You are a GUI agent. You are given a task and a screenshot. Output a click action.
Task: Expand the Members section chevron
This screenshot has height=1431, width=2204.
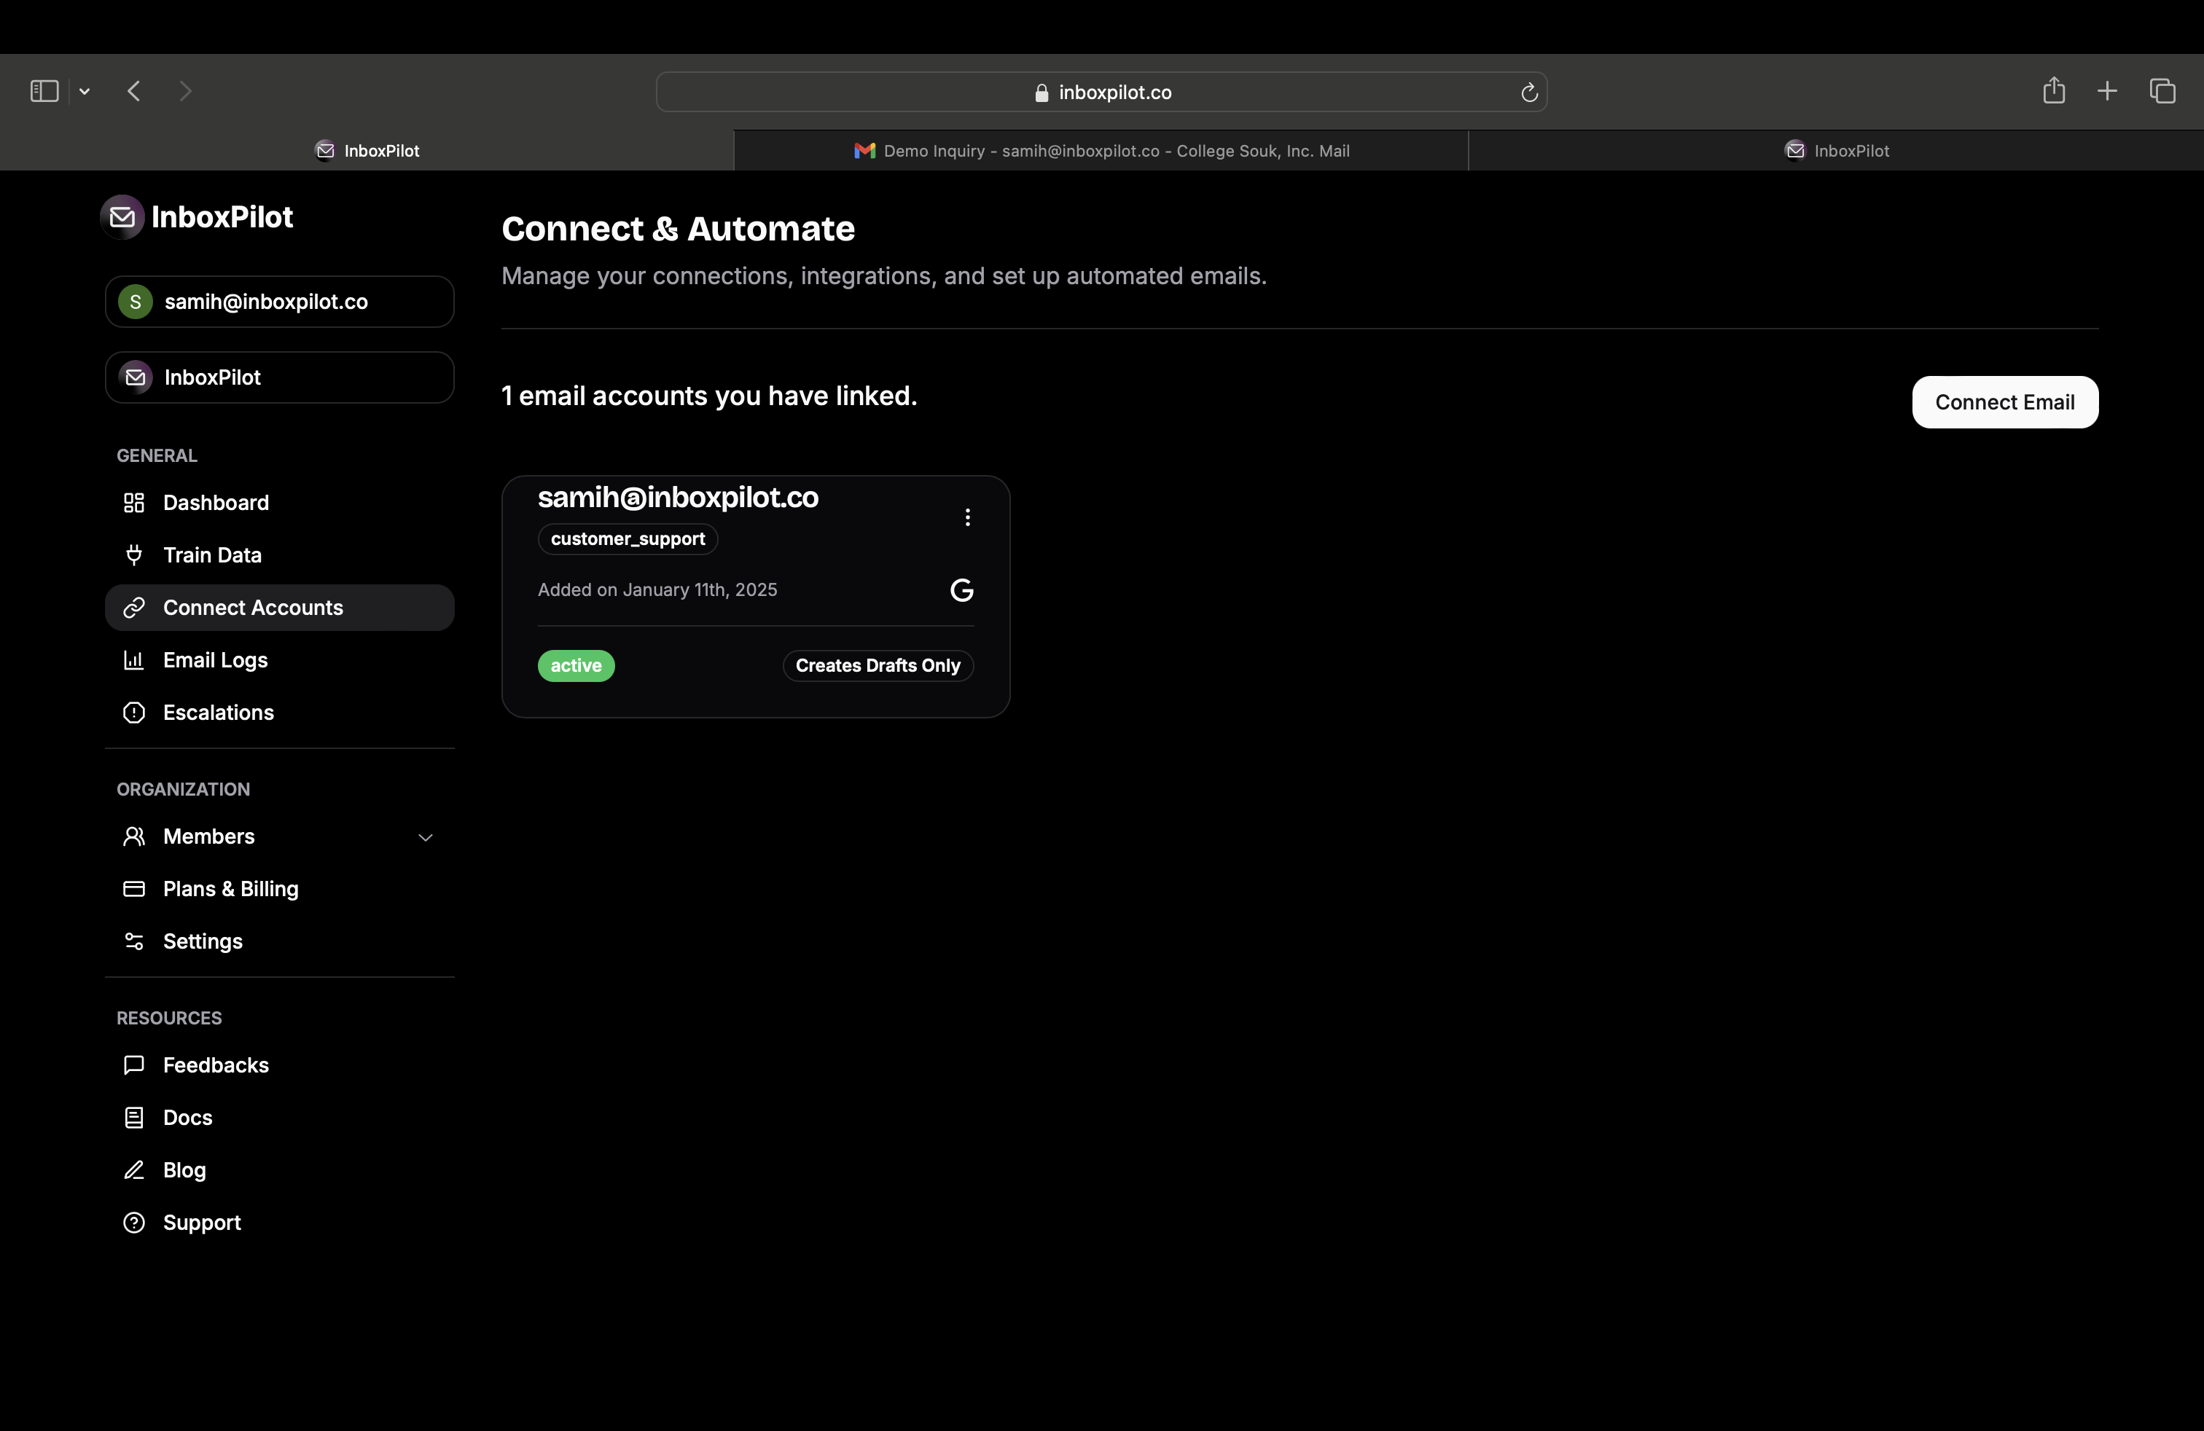click(425, 838)
